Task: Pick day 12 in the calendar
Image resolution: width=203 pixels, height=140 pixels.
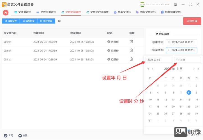Action: [x=165, y=99]
